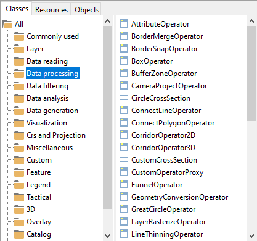Click the Visualization folder icon
Image resolution: width=257 pixels, height=241 pixels.
tap(19, 123)
